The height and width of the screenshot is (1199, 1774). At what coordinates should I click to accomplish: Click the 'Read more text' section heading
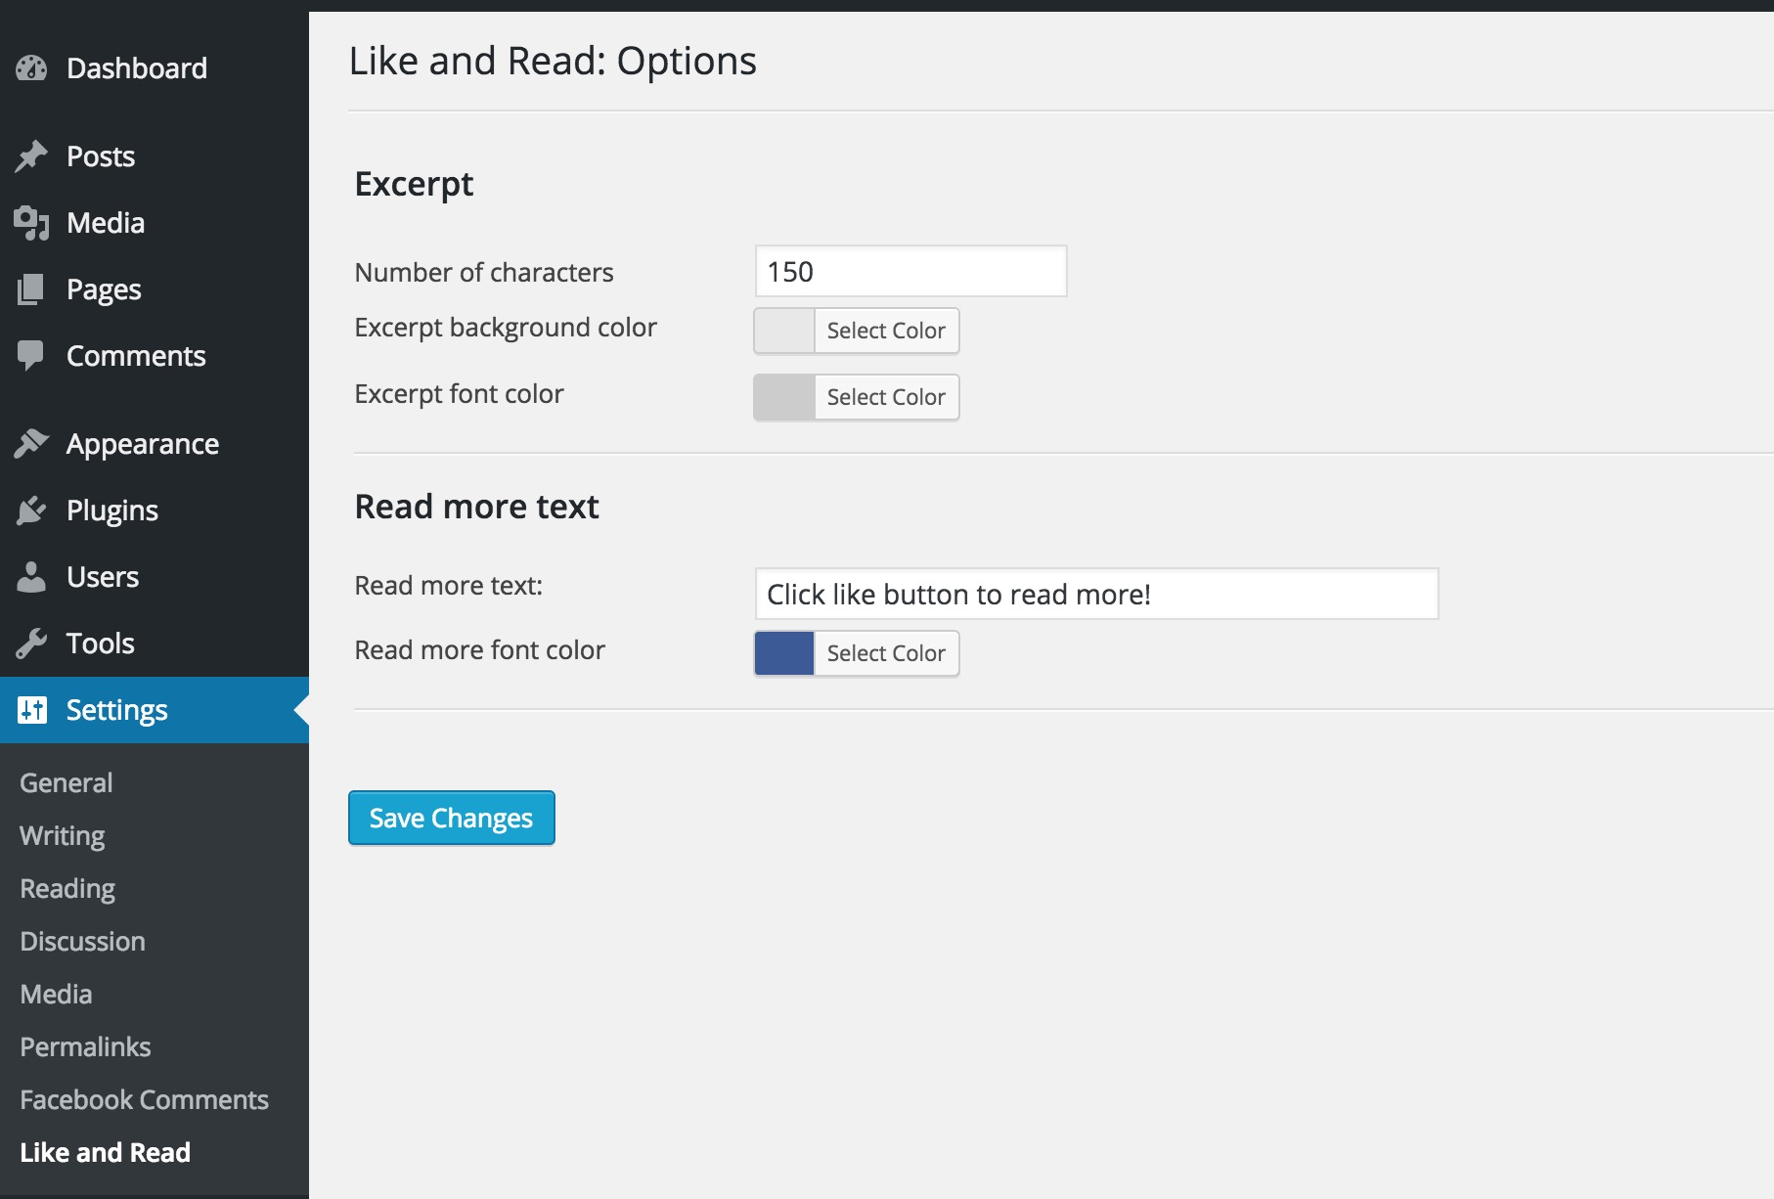tap(476, 507)
